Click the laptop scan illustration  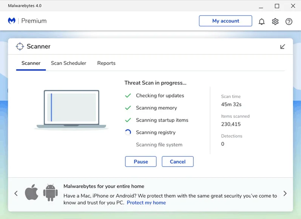point(71,110)
